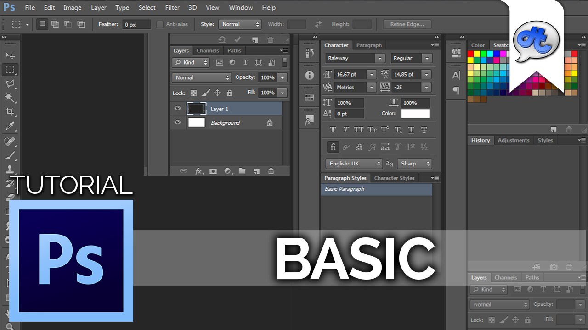
Task: Choose Intersect with selection mode
Action: [x=81, y=24]
